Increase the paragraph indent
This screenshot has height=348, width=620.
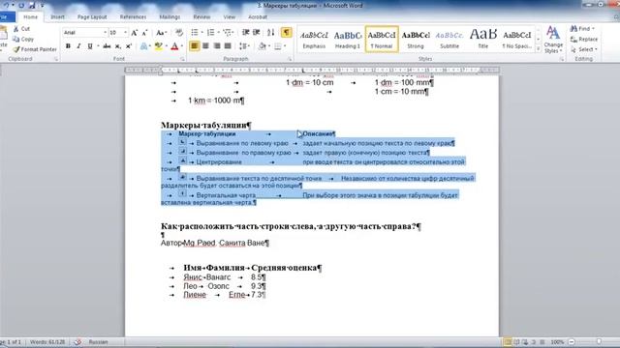pyautogui.click(x=256, y=32)
